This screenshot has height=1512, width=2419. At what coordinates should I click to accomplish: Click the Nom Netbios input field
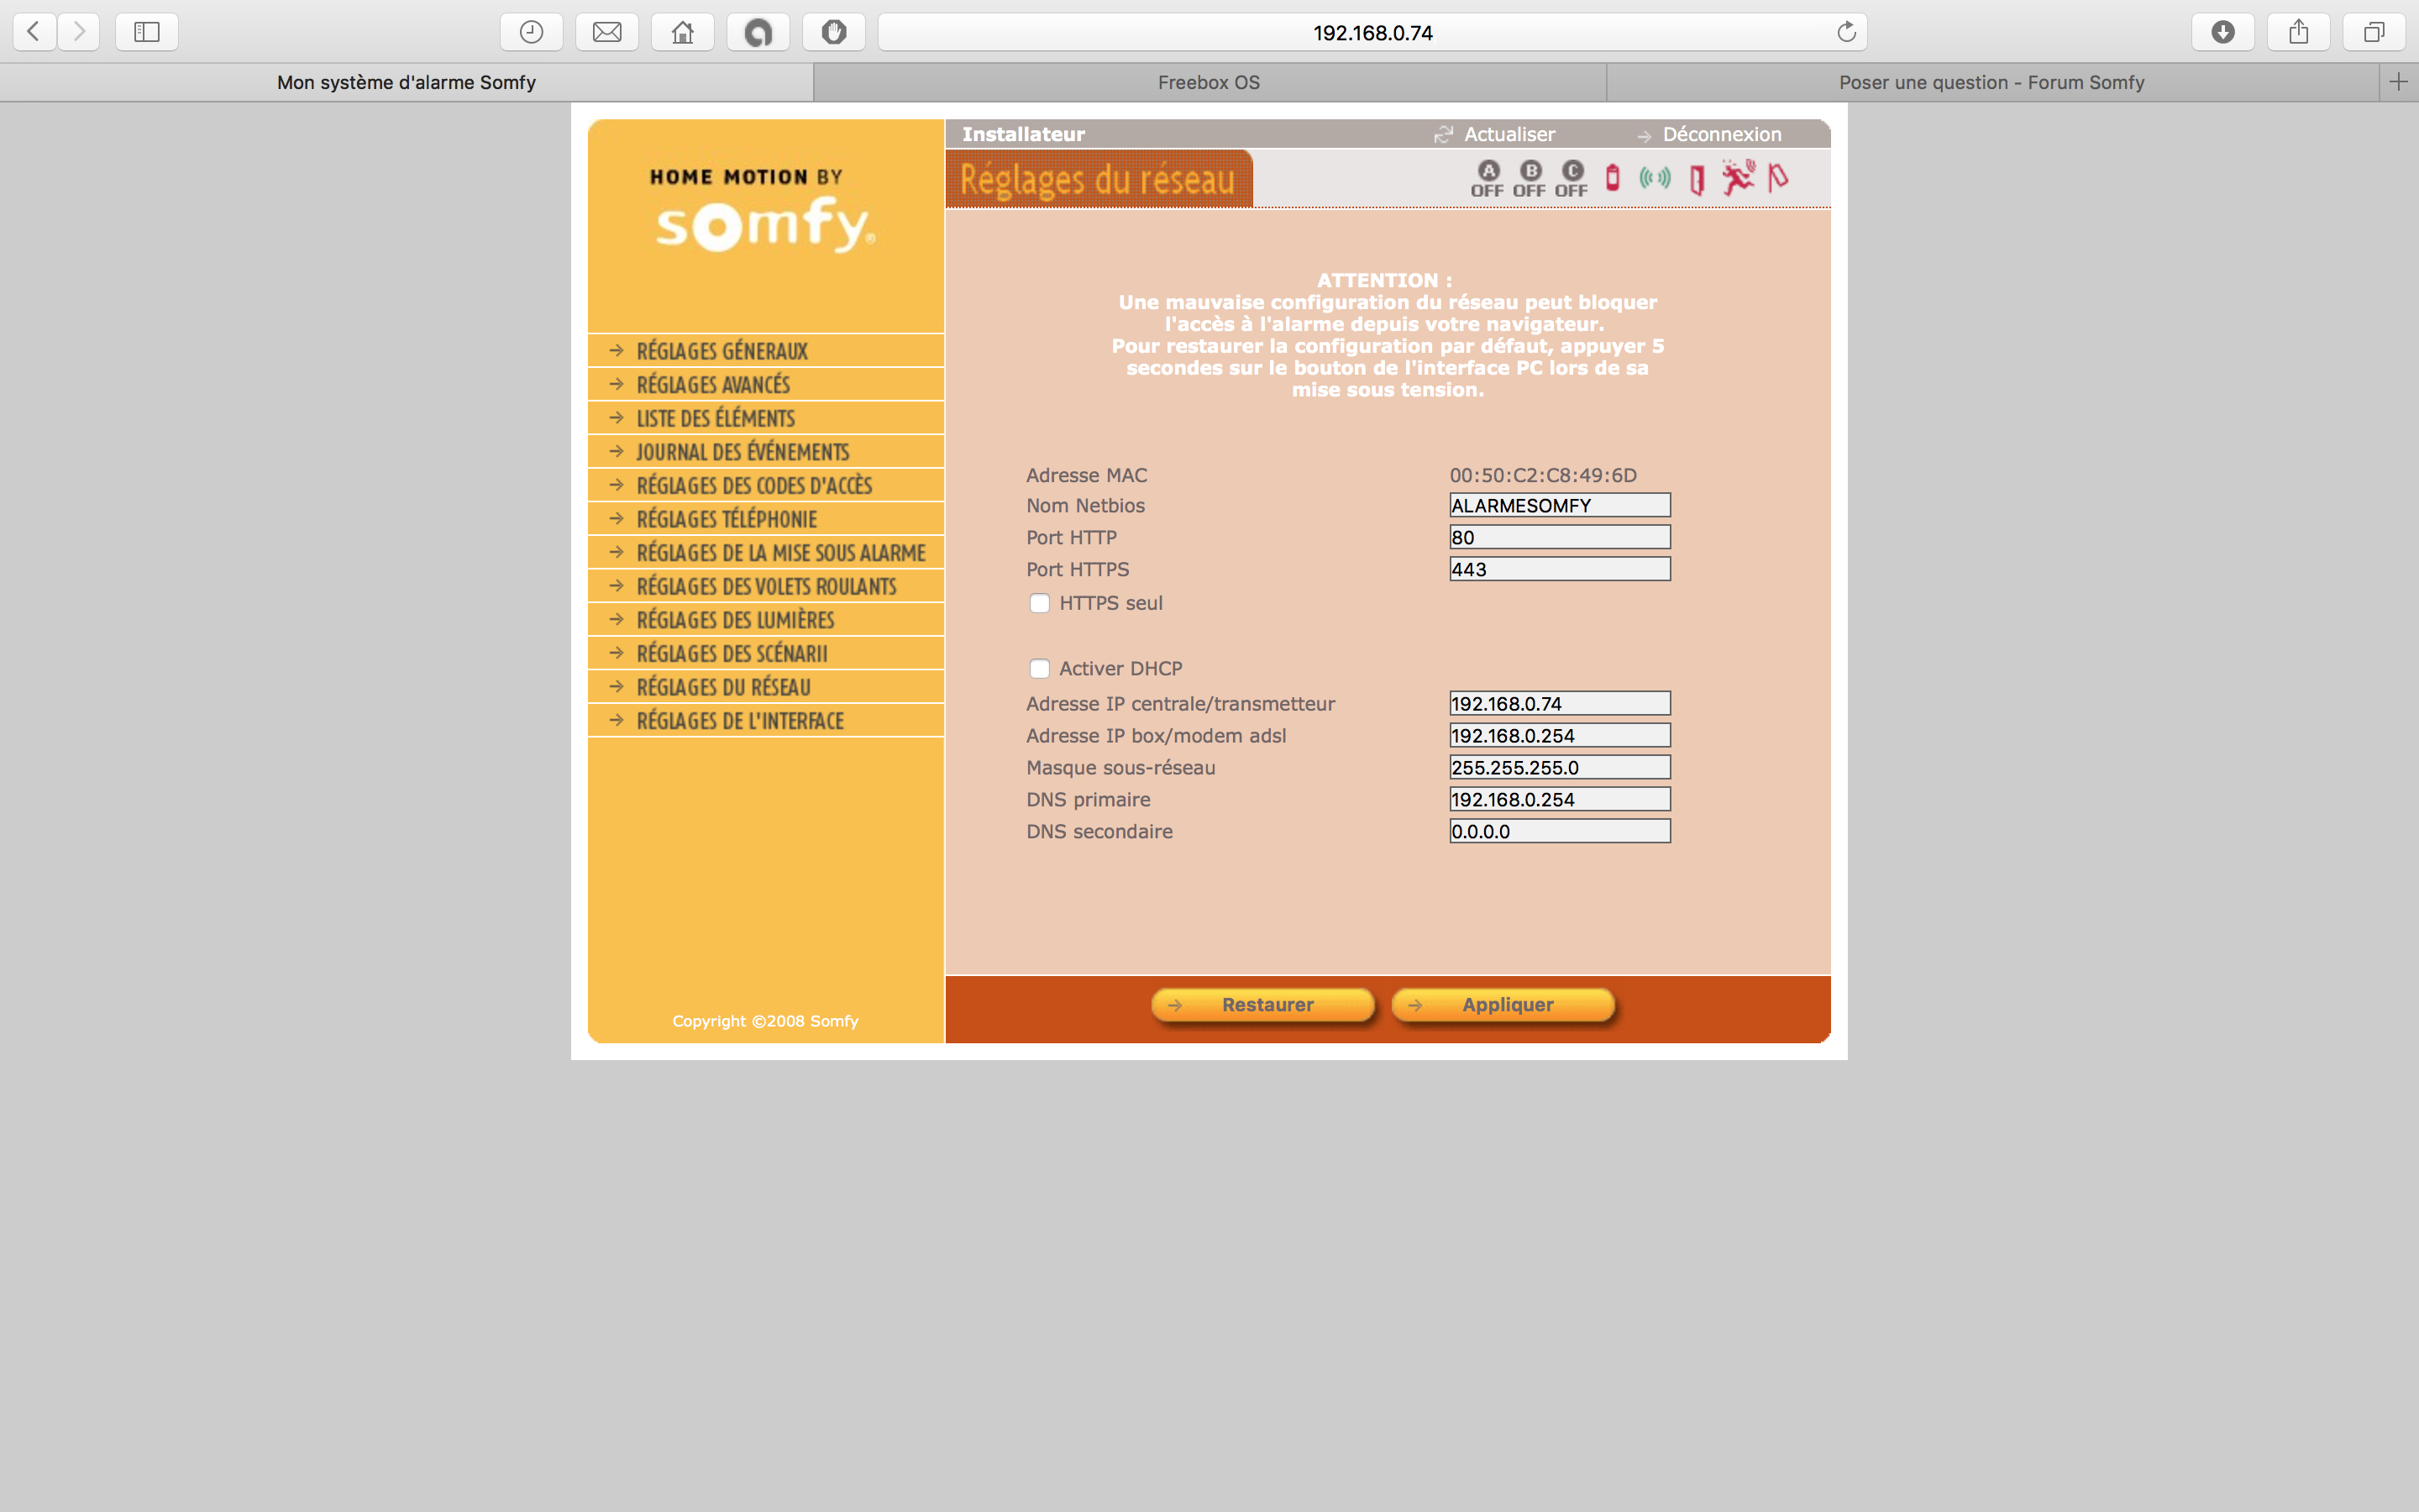click(1560, 505)
